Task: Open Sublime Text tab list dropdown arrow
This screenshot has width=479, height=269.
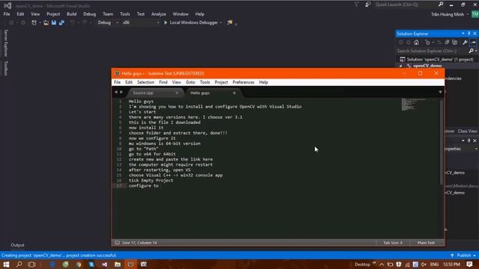Action: (x=440, y=92)
